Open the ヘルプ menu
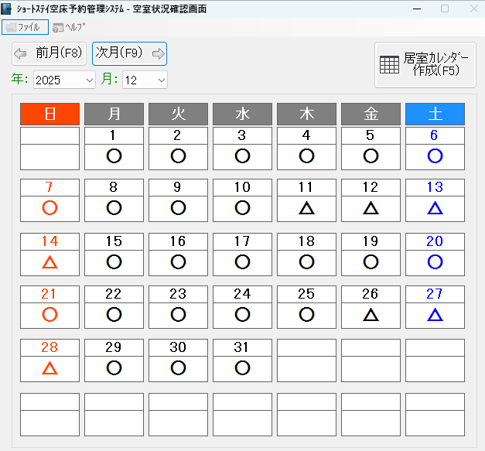The width and height of the screenshot is (485, 451). (69, 27)
